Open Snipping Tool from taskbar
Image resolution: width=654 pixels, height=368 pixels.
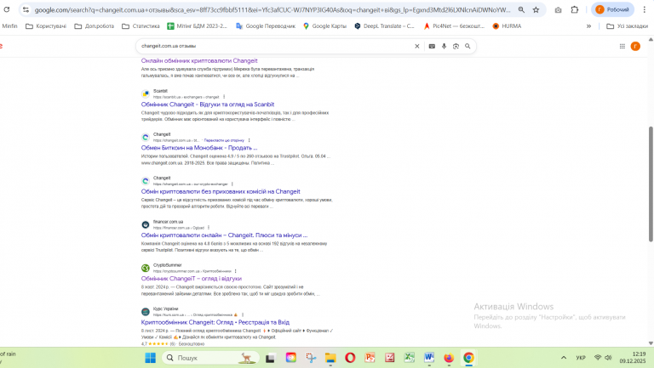click(x=311, y=358)
